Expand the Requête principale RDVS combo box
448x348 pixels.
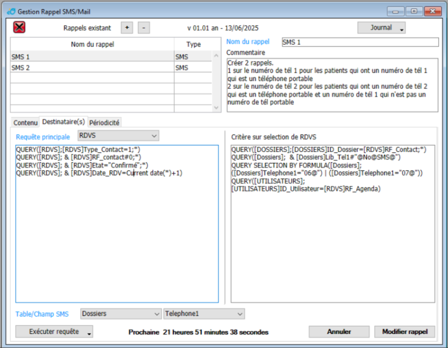(x=119, y=136)
